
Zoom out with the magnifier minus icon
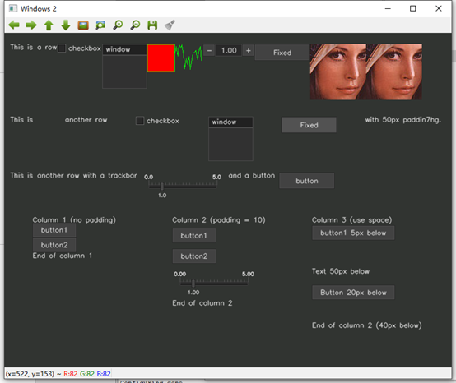(135, 25)
